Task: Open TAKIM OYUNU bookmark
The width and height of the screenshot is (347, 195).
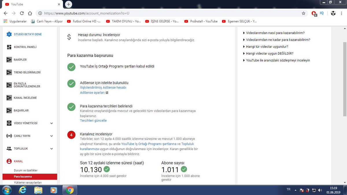Action: pos(123,21)
